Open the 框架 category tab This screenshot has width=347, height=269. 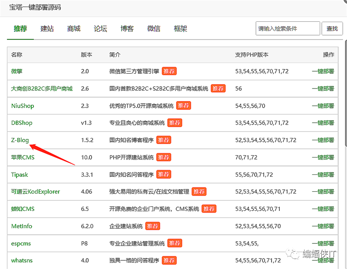[180, 28]
